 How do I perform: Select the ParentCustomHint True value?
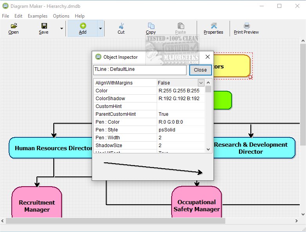[x=180, y=114]
